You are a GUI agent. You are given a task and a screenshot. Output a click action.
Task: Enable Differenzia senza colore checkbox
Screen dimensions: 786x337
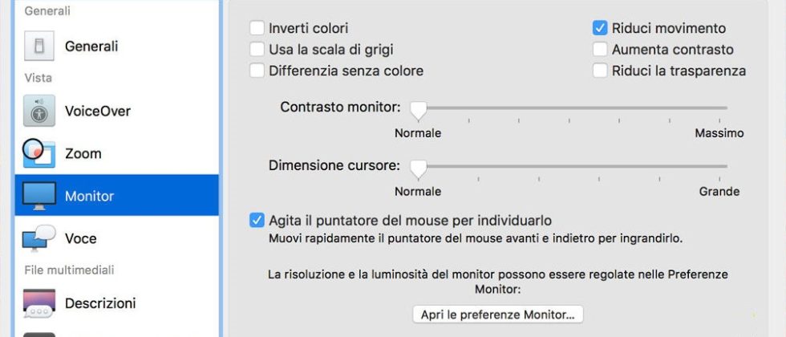coord(257,71)
